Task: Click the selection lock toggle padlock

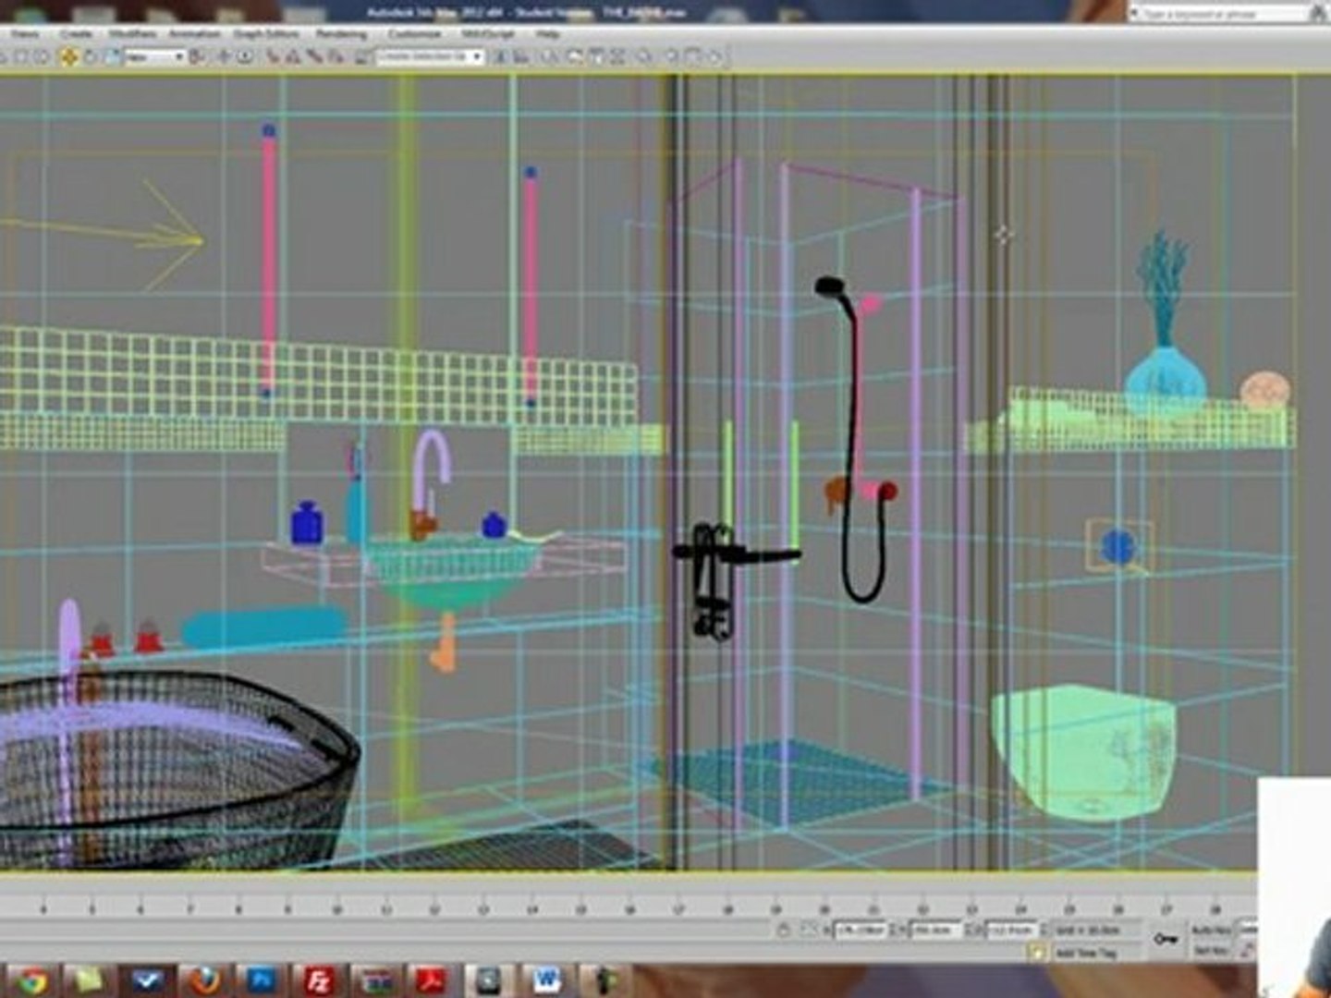Action: [784, 930]
